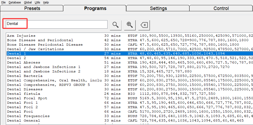The width and height of the screenshot is (253, 125).
Task: Open the Help menu
Action: [46, 2]
